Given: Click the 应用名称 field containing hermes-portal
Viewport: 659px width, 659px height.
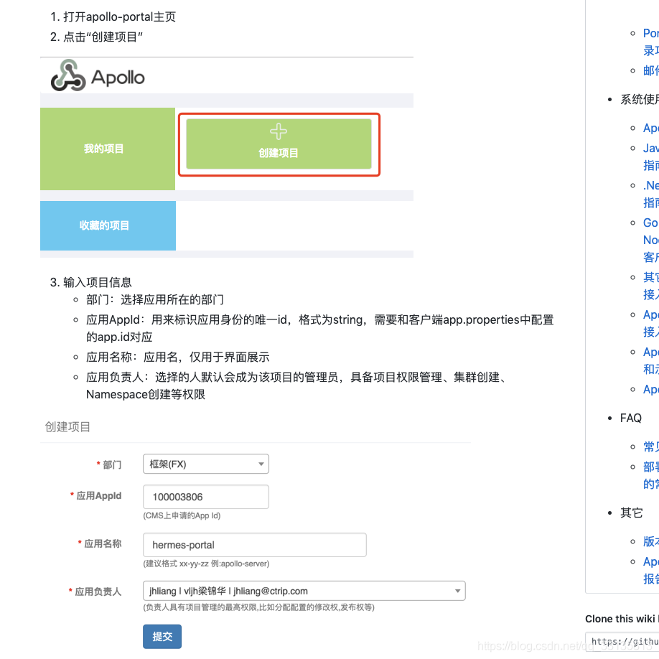Looking at the screenshot, I should coord(254,544).
